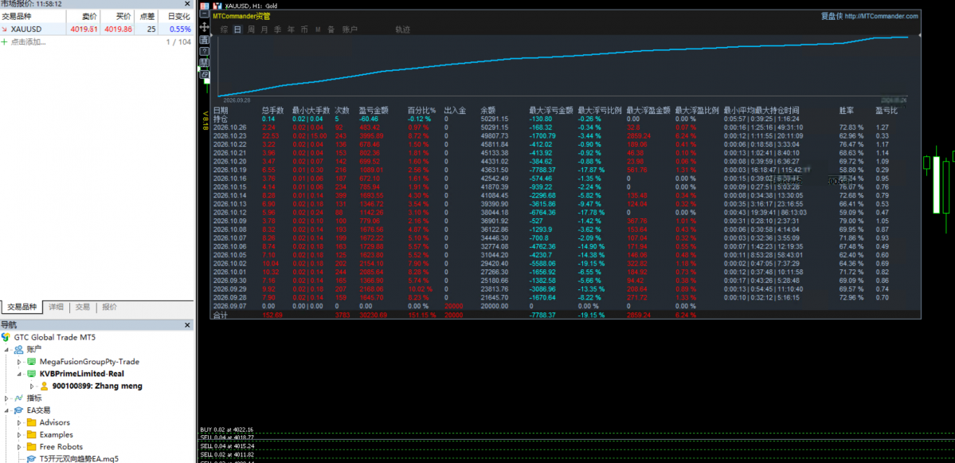Click the graduation cap icon for EA交易
This screenshot has height=463, width=955.
tap(19, 410)
